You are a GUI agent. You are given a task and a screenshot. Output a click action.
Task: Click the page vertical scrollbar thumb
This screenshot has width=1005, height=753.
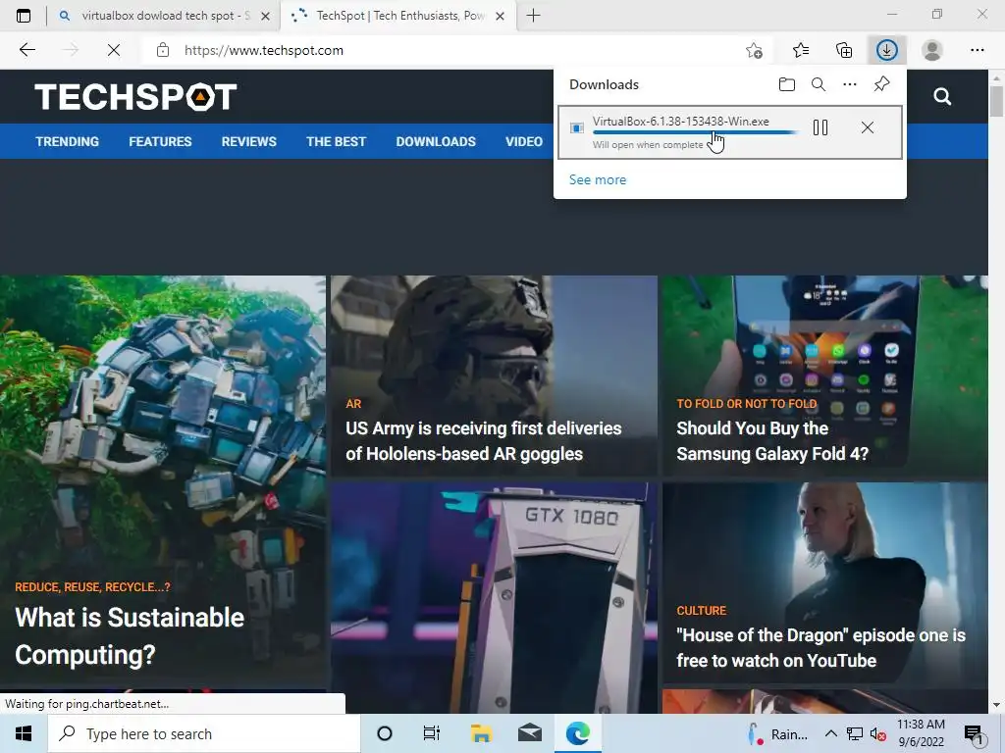click(996, 101)
